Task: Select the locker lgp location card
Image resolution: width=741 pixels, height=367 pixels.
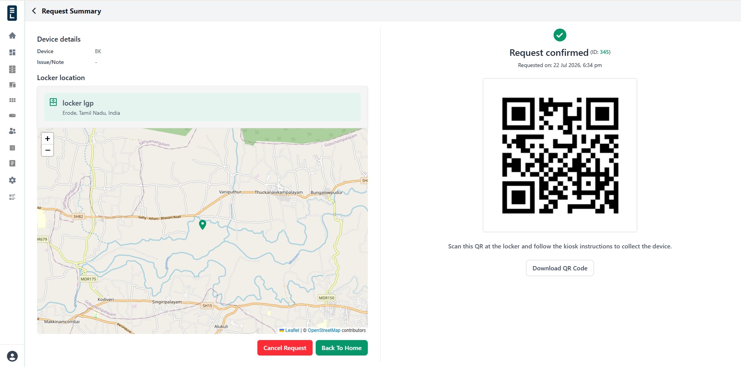Action: pos(202,107)
